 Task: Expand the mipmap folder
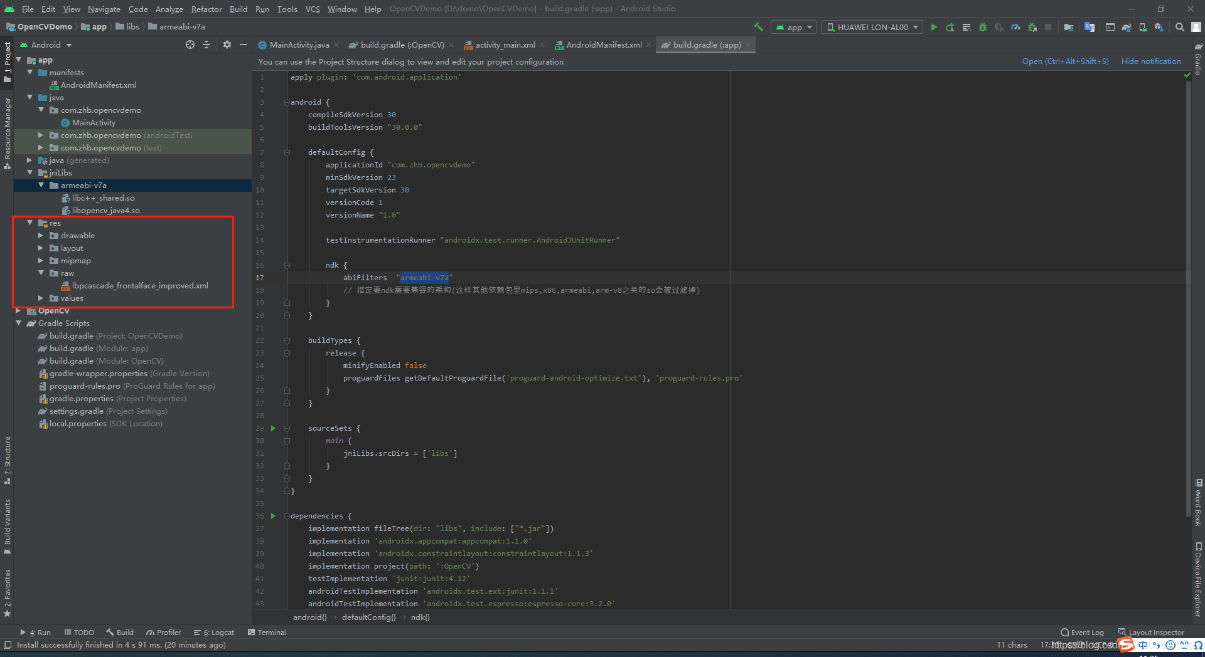coord(41,260)
